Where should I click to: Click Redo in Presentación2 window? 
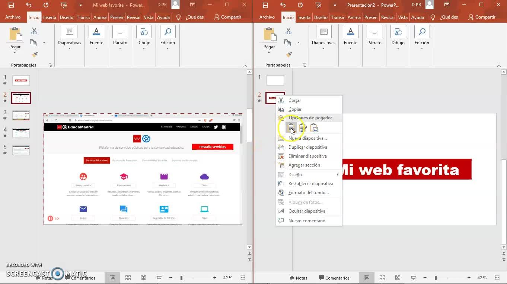click(300, 5)
